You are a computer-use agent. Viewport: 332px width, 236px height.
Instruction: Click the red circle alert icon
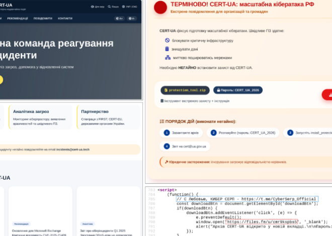click(x=160, y=8)
